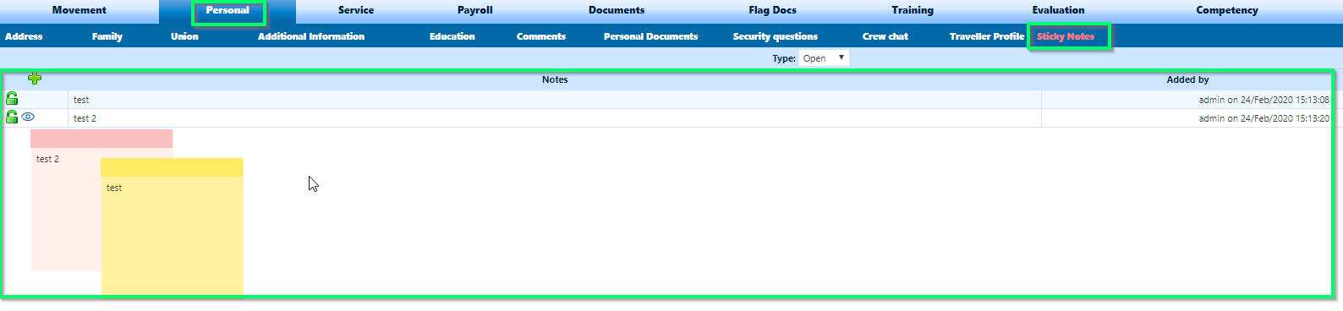The height and width of the screenshot is (311, 1343).
Task: Select the Evaluation tab
Action: click(x=1058, y=10)
